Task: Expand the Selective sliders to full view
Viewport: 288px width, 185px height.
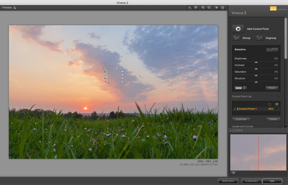Action: click(275, 50)
